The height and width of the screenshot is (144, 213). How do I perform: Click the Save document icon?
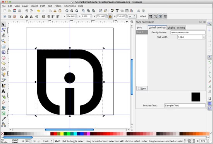pos(15,11)
